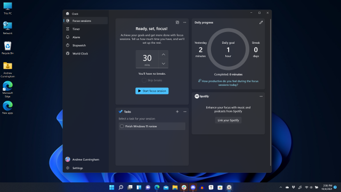Open Clock app Settings
The image size is (341, 192).
[86, 168]
